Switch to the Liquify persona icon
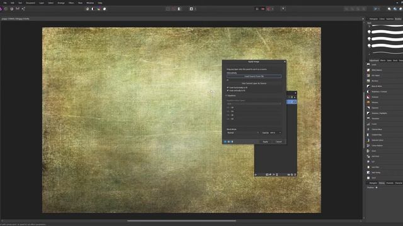403x226 pixels. tap(6, 9)
